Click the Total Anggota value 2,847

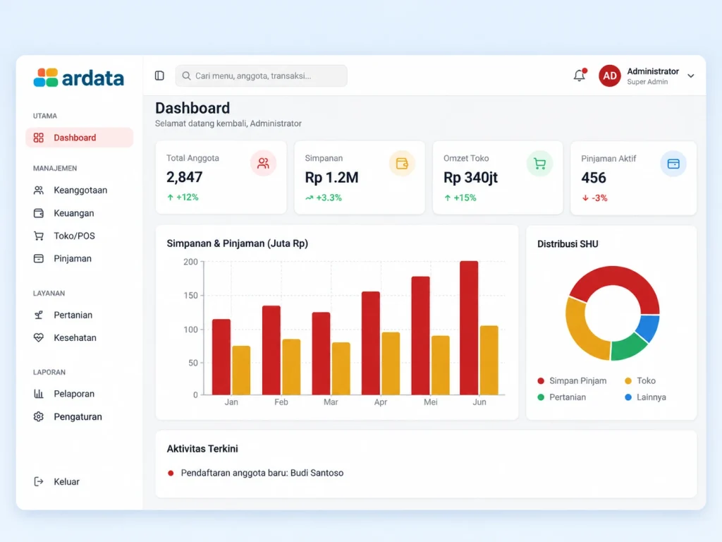tap(184, 177)
